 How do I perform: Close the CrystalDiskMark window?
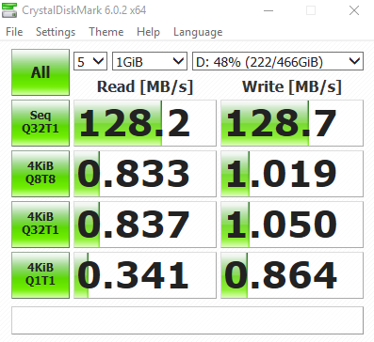pyautogui.click(x=354, y=10)
